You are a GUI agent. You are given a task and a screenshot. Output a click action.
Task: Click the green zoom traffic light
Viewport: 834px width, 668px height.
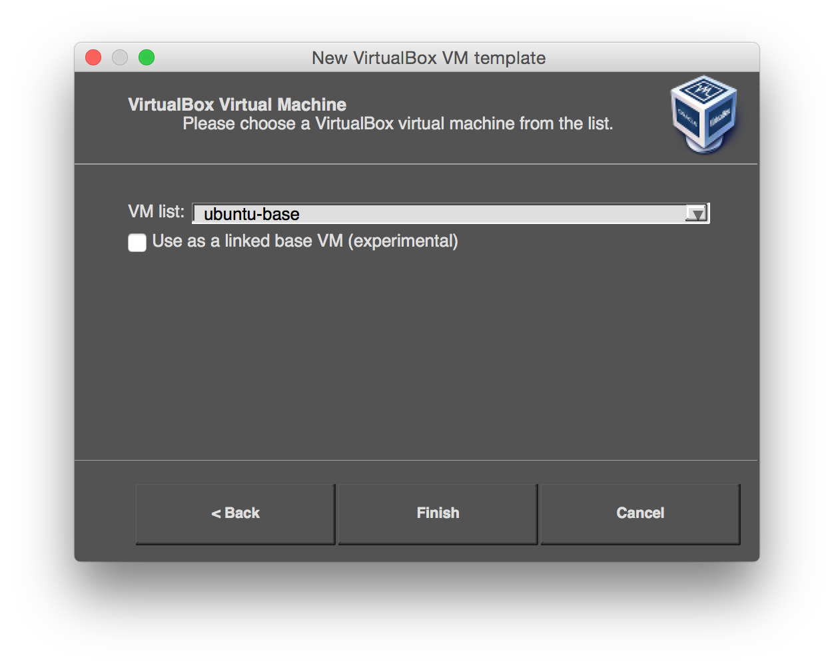[146, 57]
